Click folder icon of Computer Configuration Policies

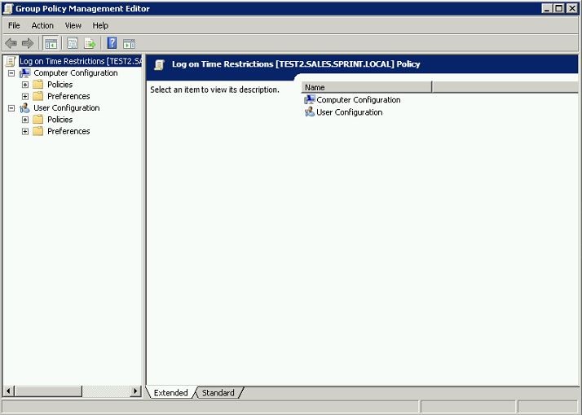coord(37,85)
